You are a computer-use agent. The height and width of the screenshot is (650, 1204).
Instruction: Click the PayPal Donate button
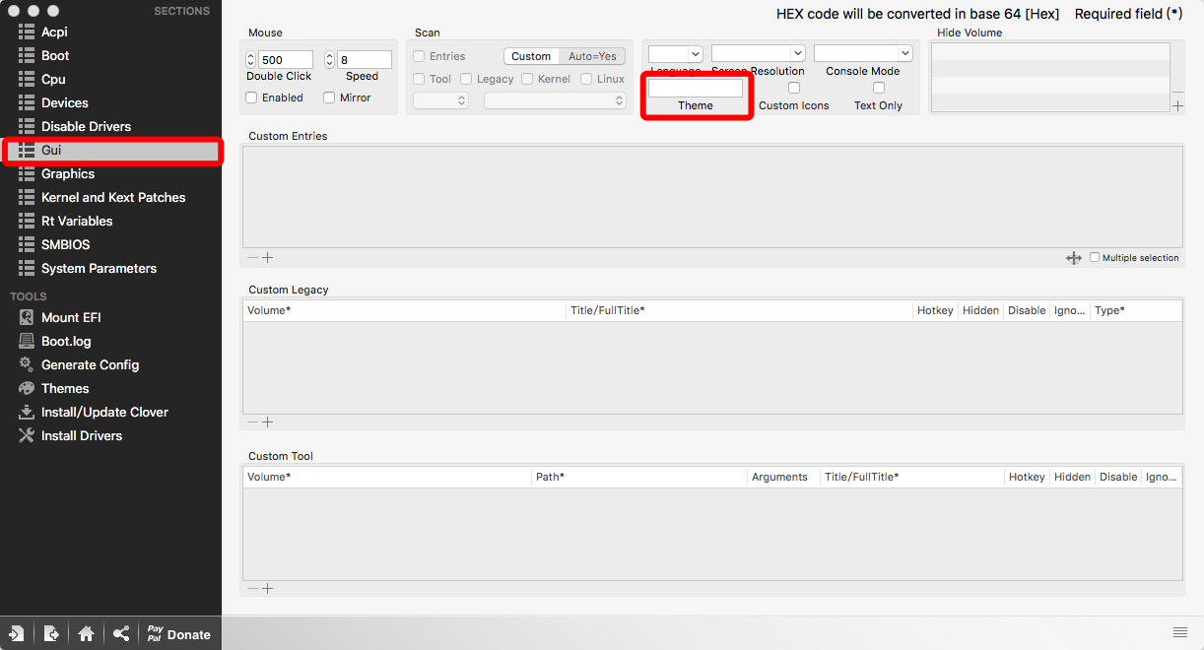point(179,634)
